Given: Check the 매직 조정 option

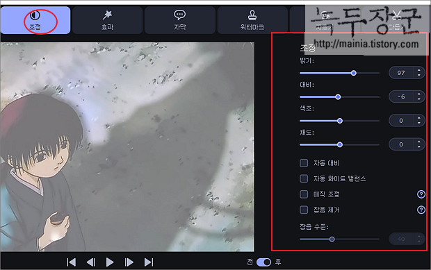Looking at the screenshot, I should (x=304, y=194).
